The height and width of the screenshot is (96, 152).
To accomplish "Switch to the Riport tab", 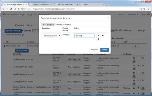I will pyautogui.click(x=92, y=5).
